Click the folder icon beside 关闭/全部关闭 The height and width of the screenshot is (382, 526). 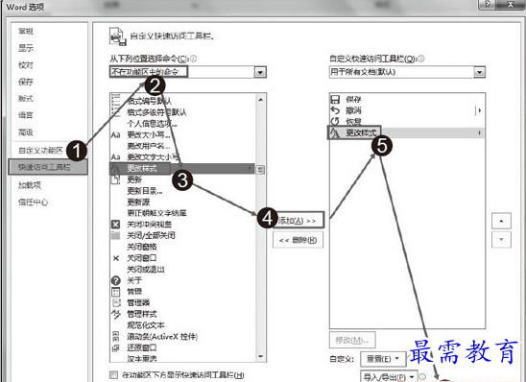116,235
